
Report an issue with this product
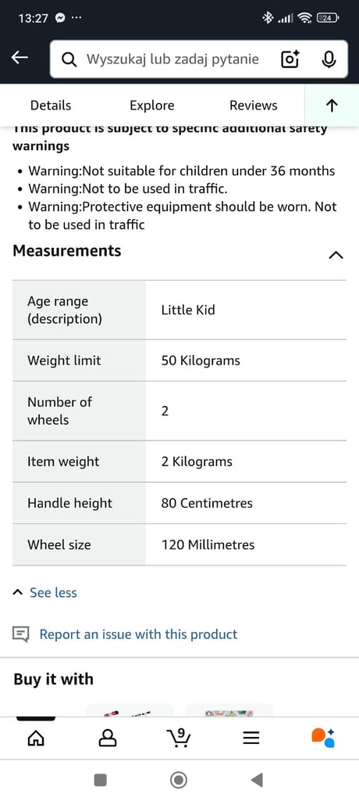[138, 634]
